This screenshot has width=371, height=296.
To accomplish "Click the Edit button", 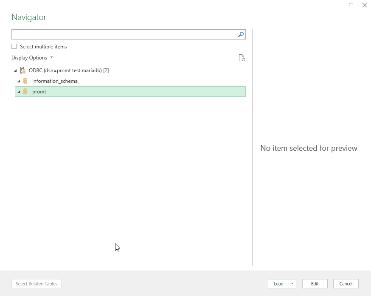I will point(315,284).
